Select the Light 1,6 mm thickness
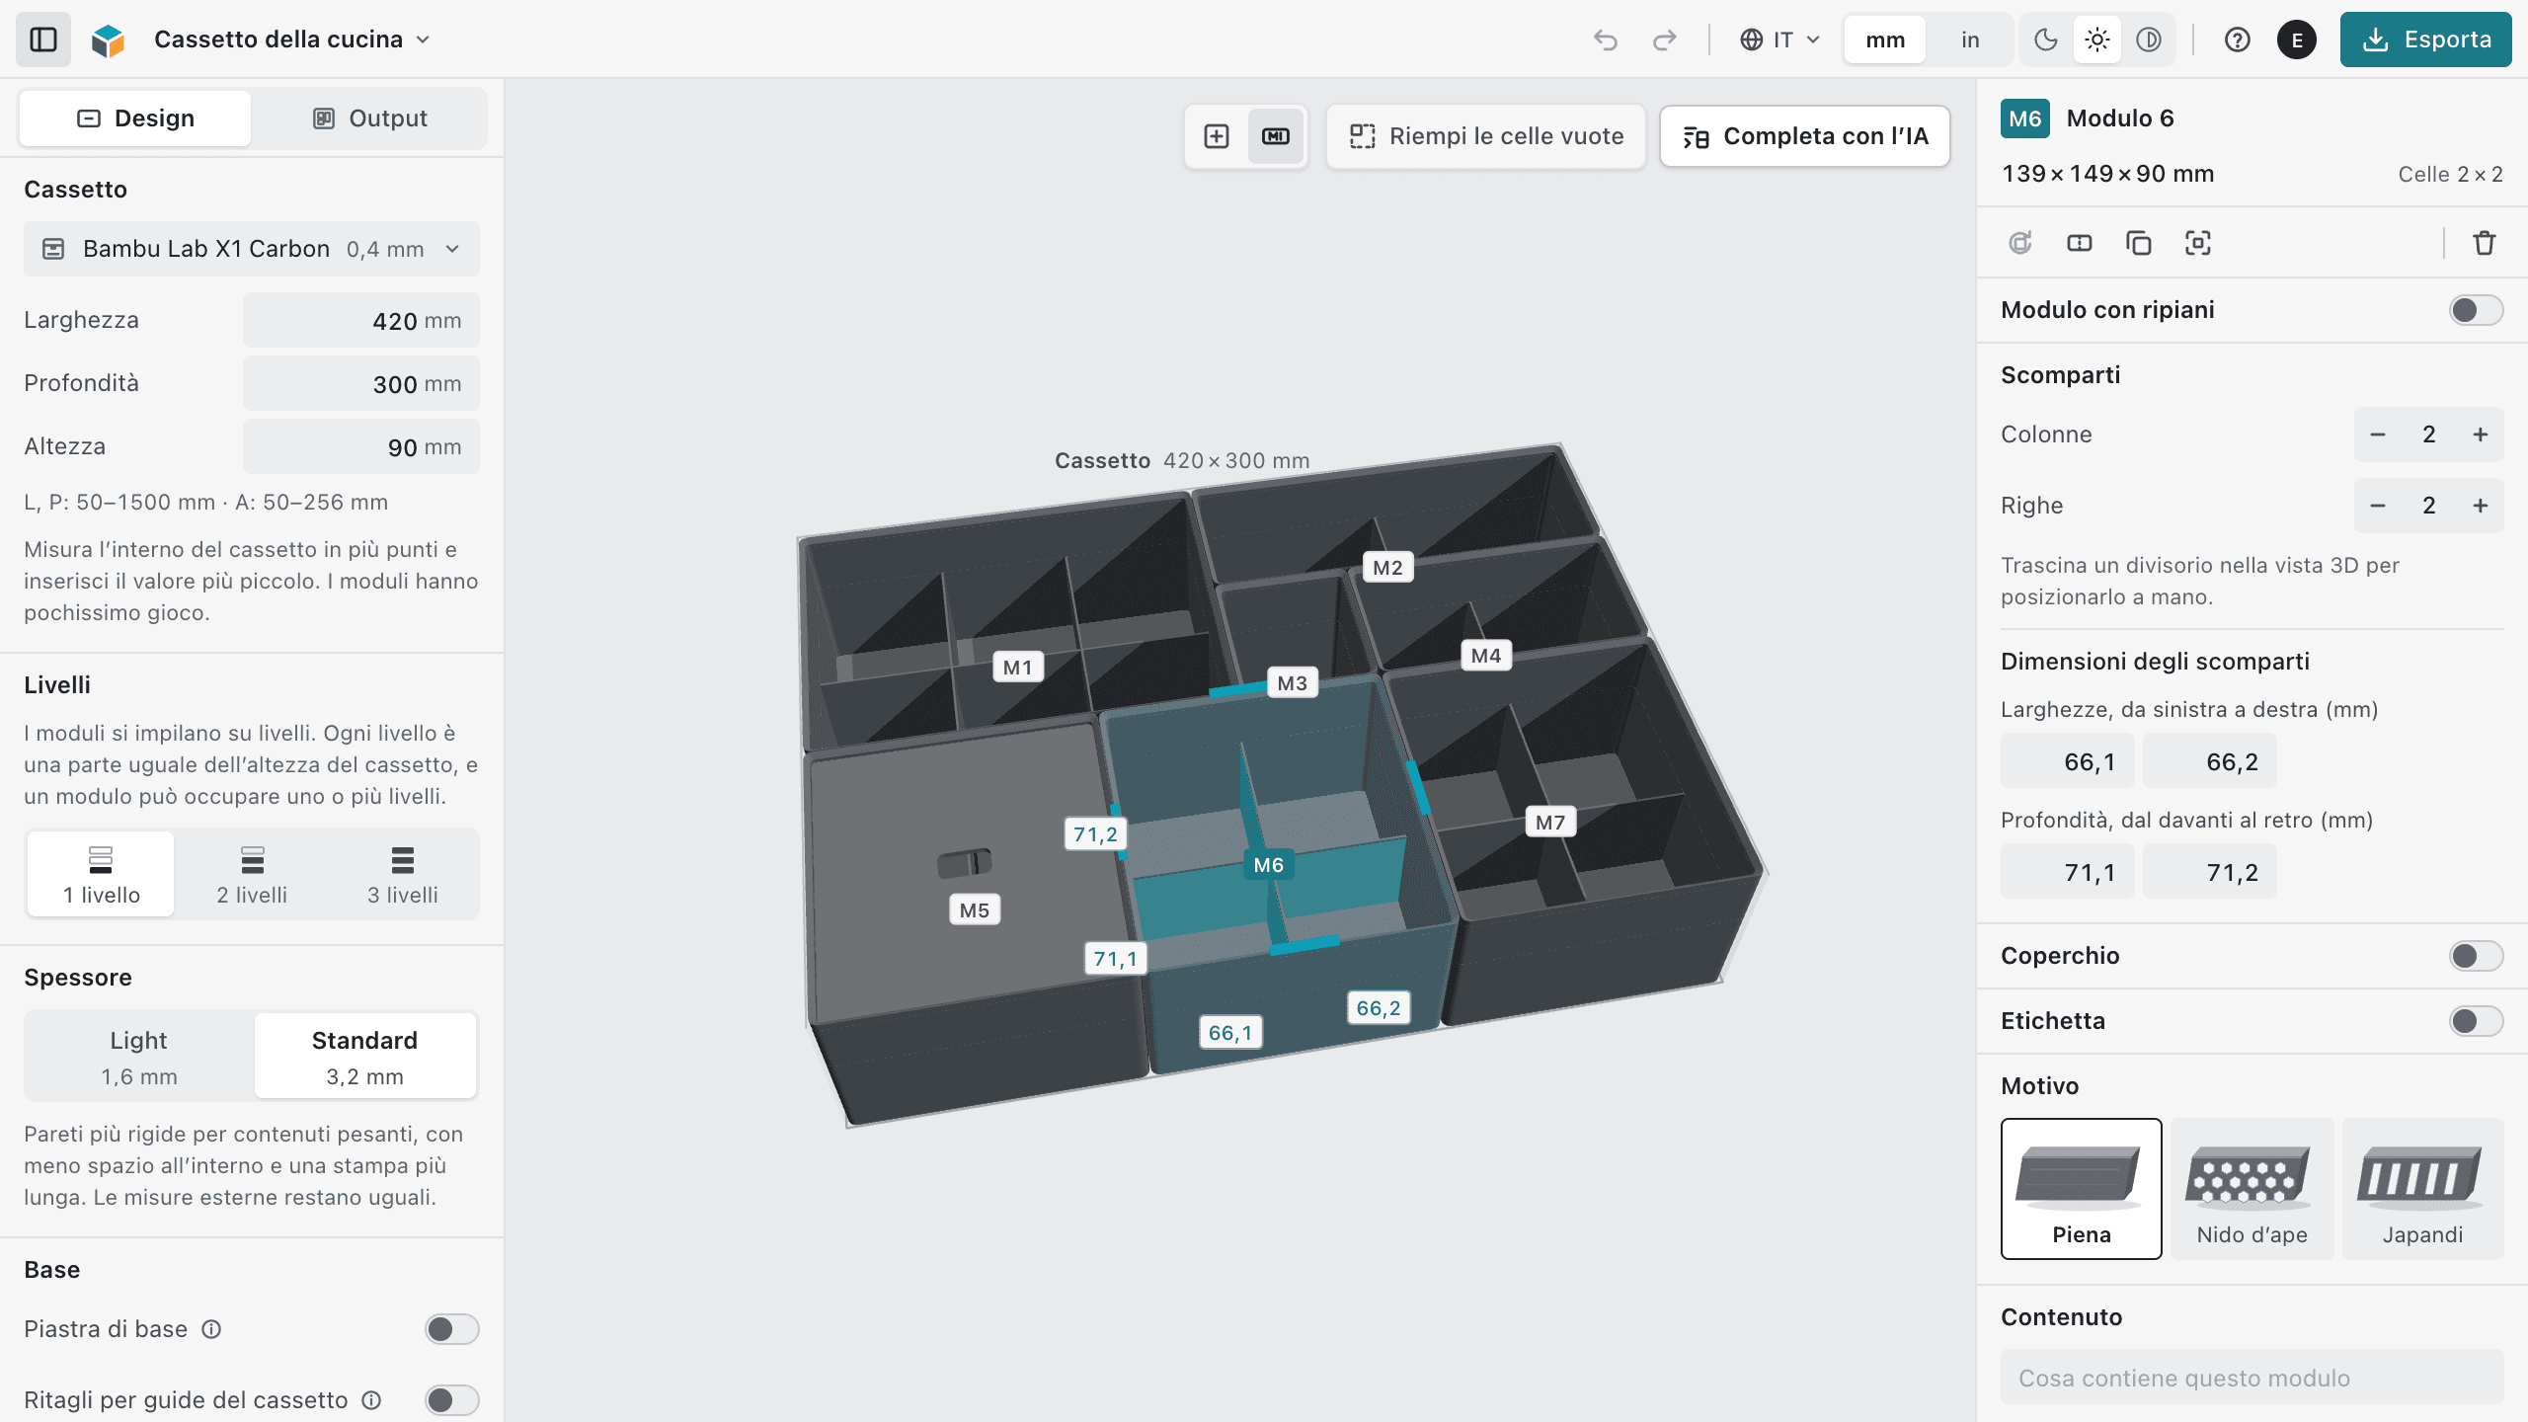Viewport: 2528px width, 1422px height. click(139, 1057)
